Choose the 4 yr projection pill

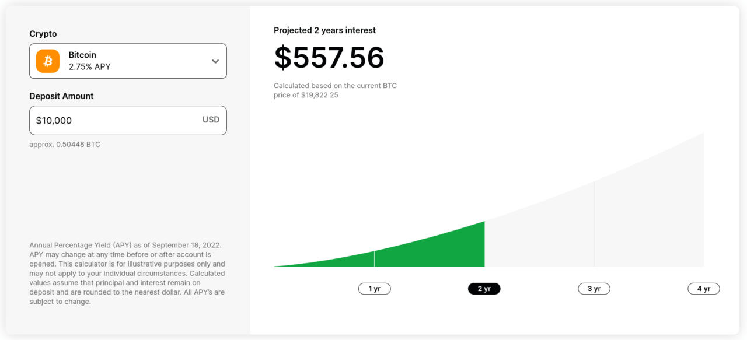703,289
